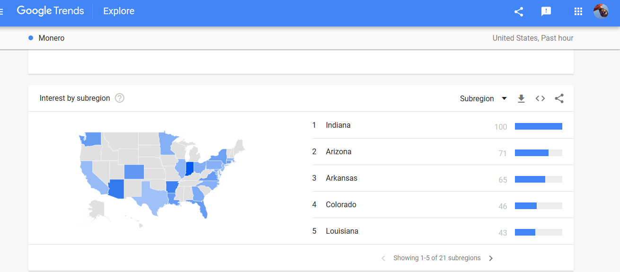Viewport: 620px width, 272px height.
Task: Go to previous page of subregions
Action: click(383, 258)
